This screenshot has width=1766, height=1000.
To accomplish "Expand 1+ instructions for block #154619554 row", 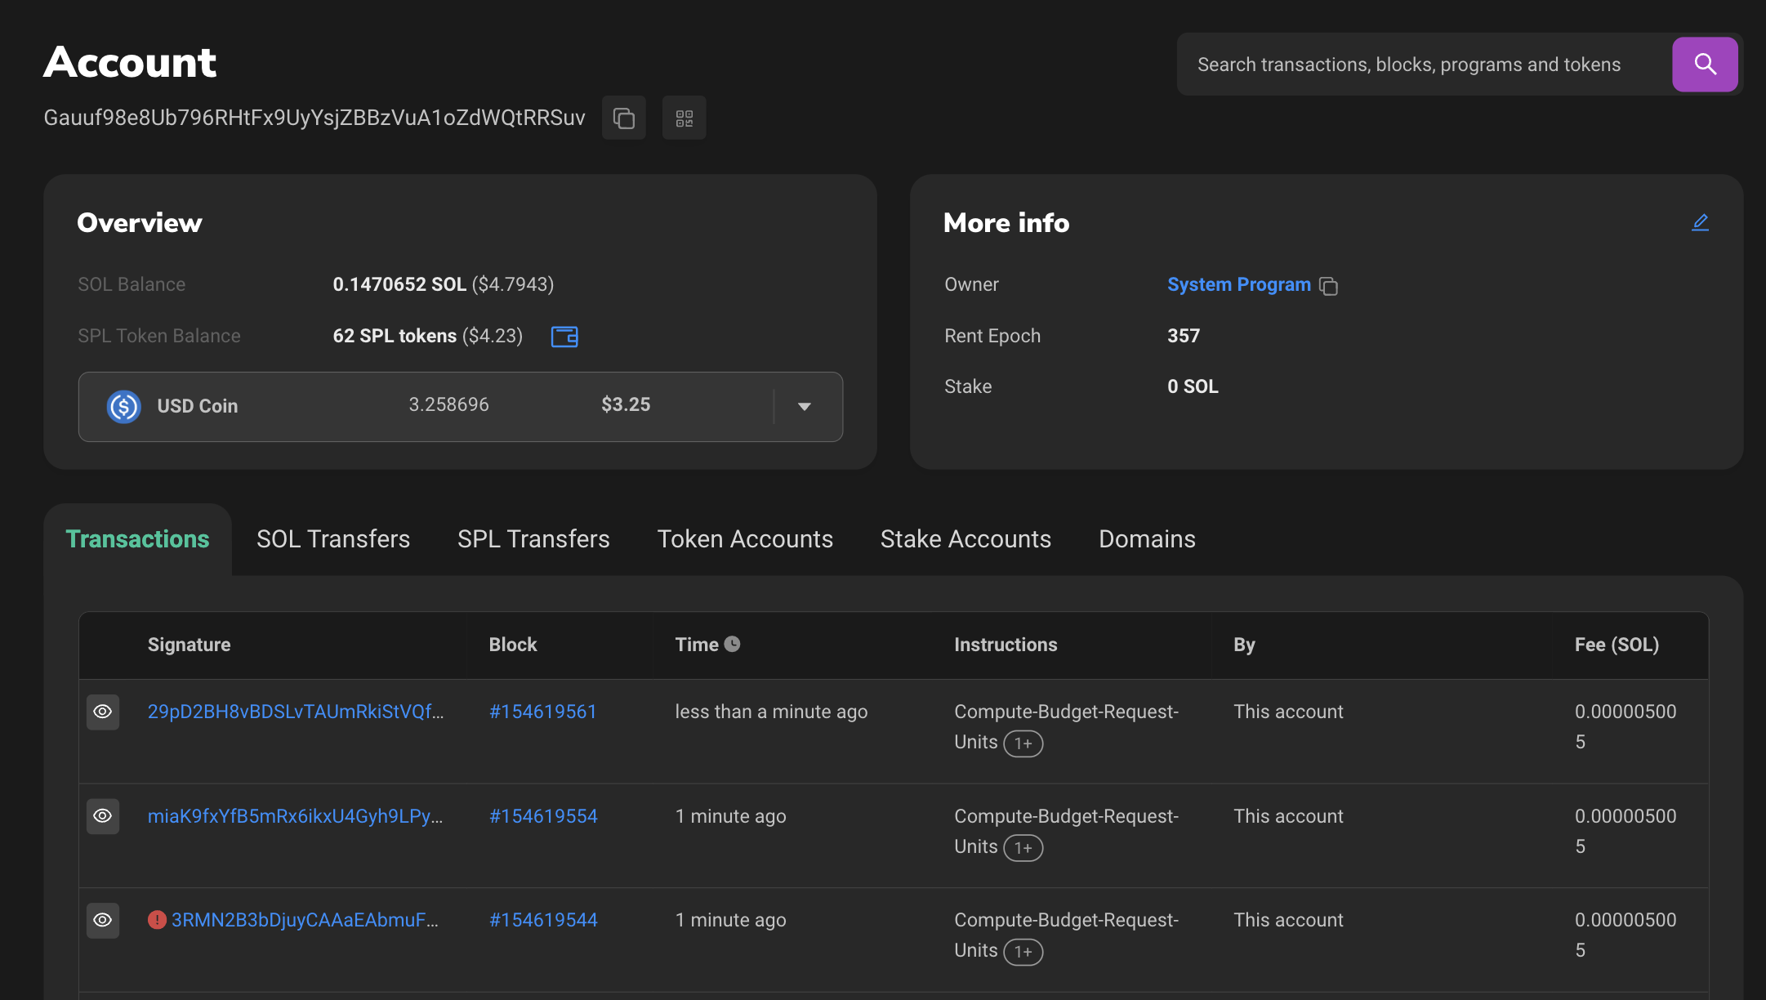I will pos(1023,848).
